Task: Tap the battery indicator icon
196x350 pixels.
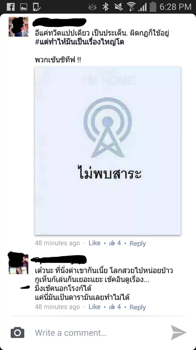Action: (153, 7)
